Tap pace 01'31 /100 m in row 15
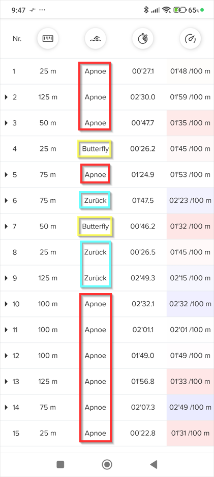The image size is (214, 477). [x=190, y=433]
